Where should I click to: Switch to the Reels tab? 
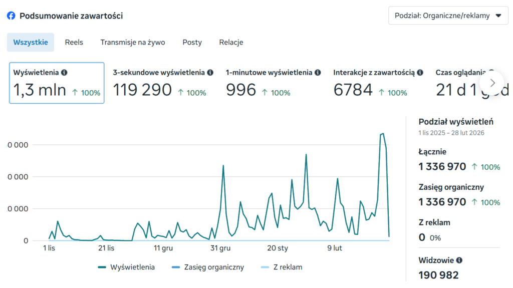74,43
